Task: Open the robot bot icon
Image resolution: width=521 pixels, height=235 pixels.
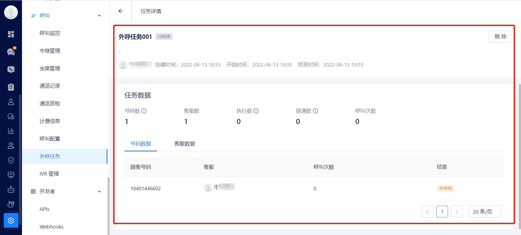Action: (x=11, y=189)
